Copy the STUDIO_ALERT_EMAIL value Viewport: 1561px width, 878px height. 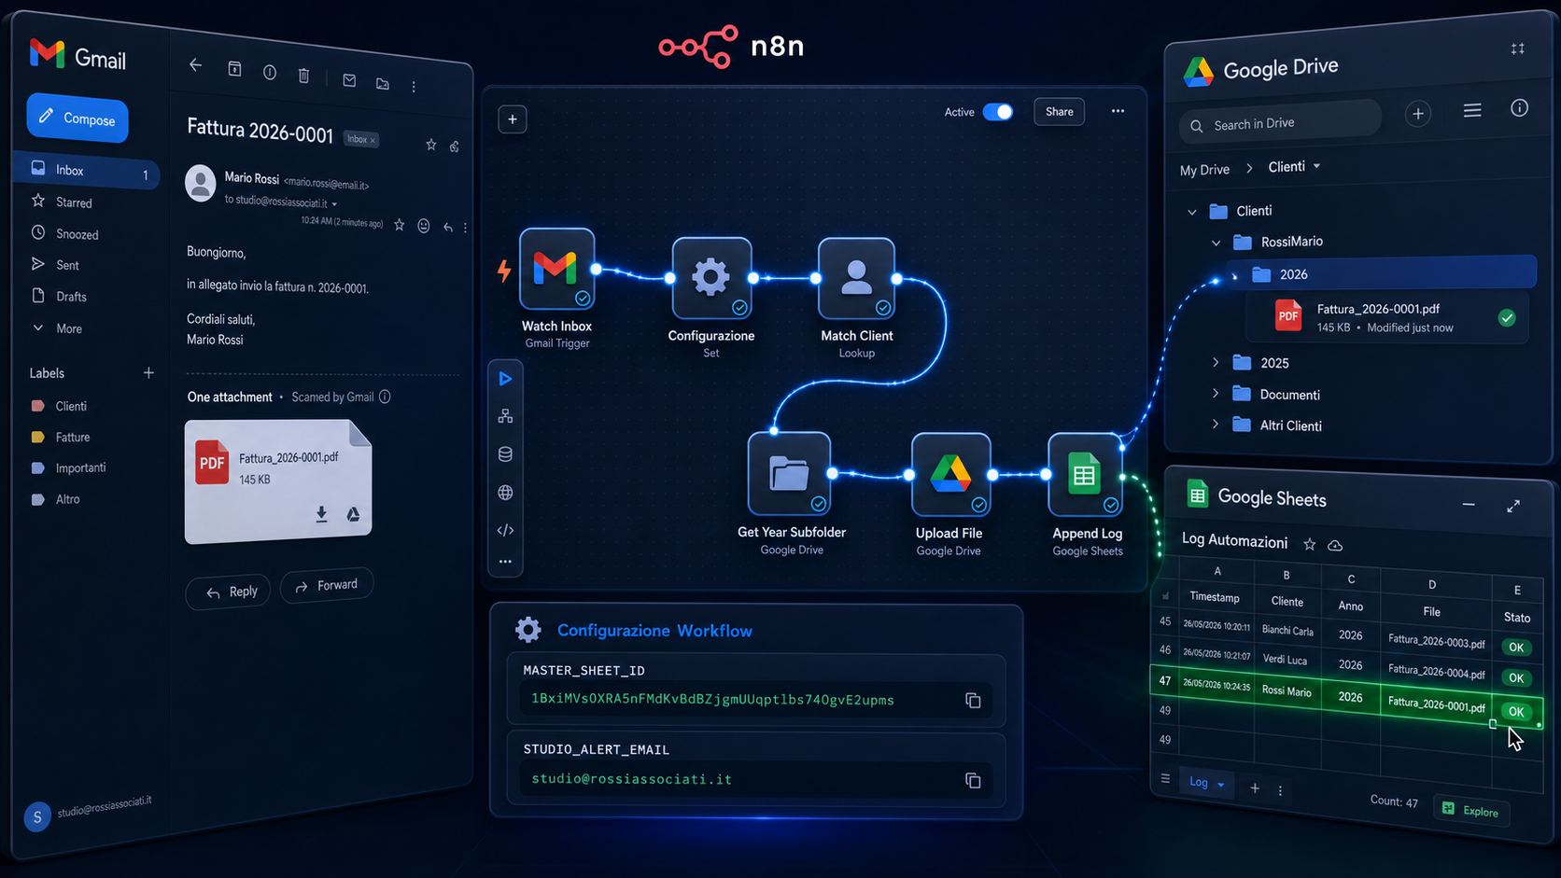point(973,780)
